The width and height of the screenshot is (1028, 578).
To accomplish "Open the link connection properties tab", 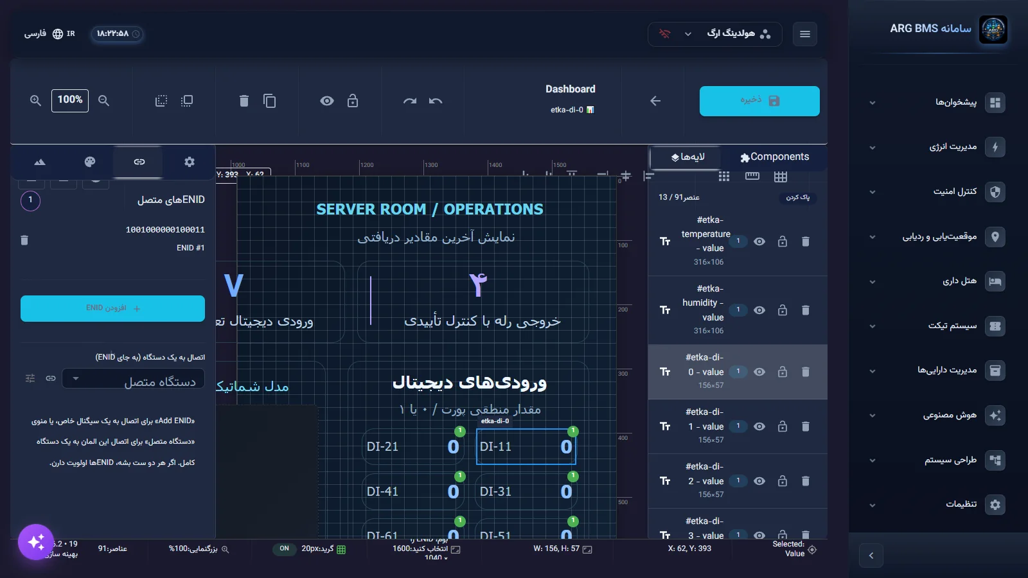I will tap(139, 162).
